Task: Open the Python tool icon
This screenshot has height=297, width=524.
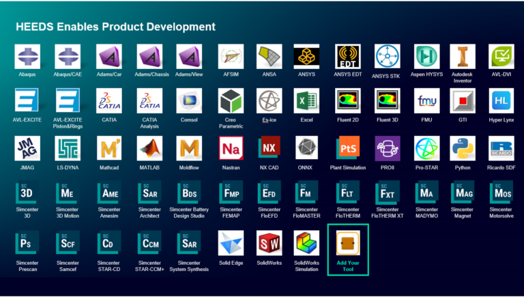Action: [x=463, y=148]
